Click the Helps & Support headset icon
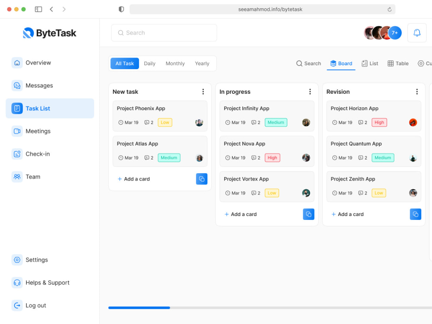 (x=17, y=283)
